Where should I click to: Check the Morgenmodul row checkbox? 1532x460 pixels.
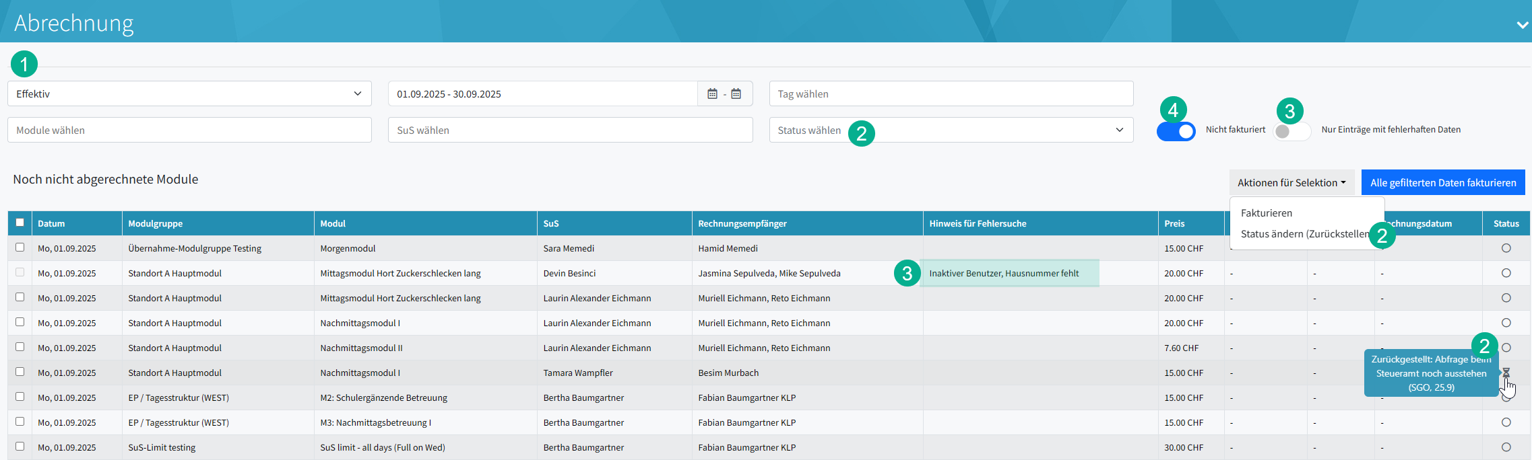coord(20,247)
